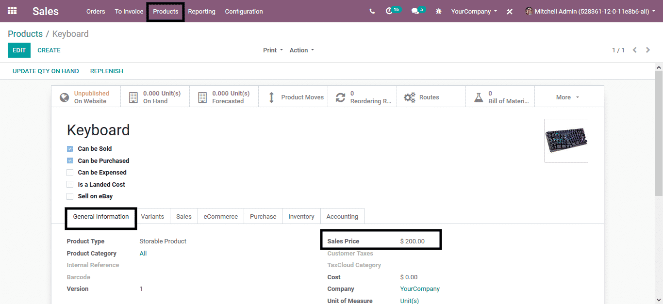663x304 pixels.
Task: Tick the Sell on eBay checkbox
Action: 70,196
